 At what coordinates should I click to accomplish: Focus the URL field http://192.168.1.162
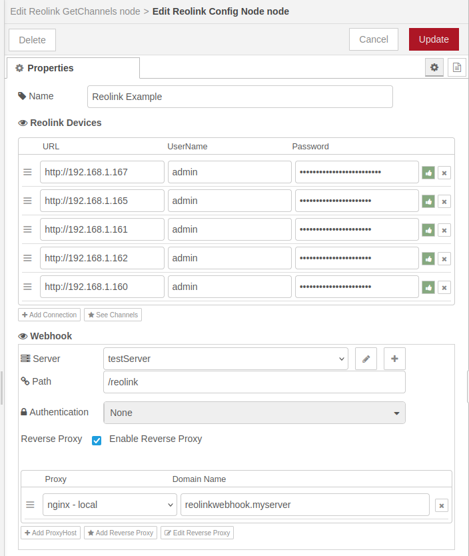point(102,258)
